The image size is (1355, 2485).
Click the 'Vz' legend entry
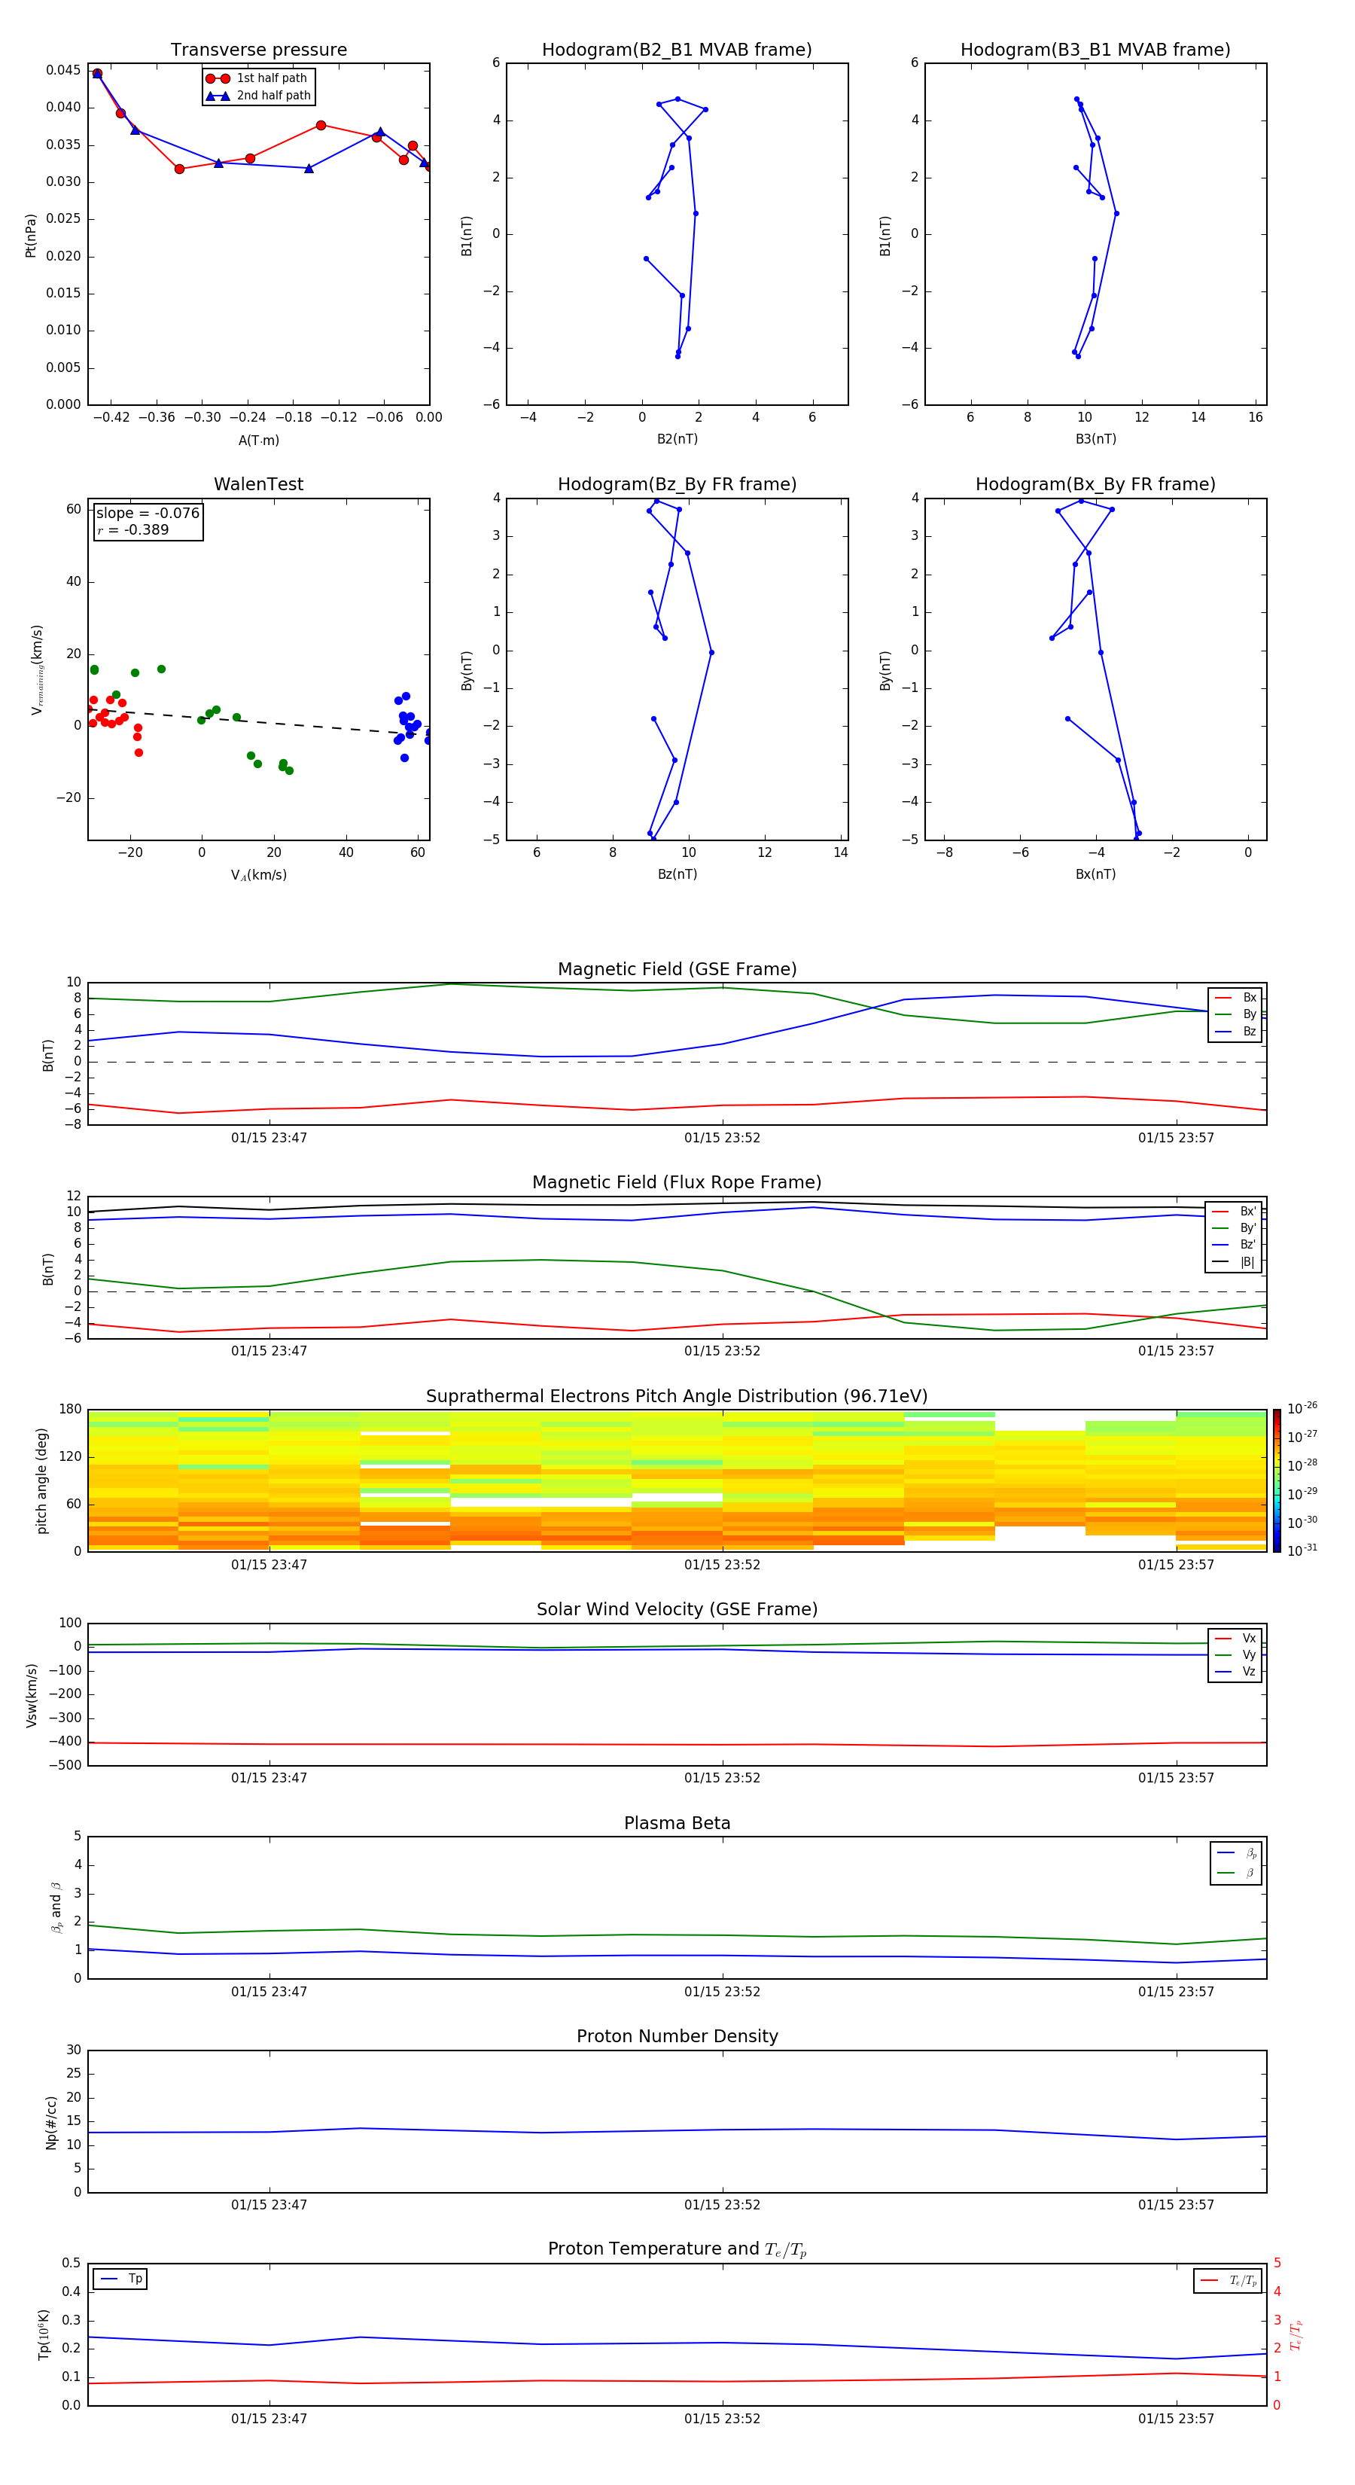1235,1671
